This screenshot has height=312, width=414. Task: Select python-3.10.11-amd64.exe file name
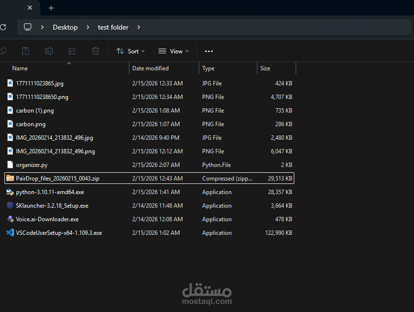pos(50,192)
